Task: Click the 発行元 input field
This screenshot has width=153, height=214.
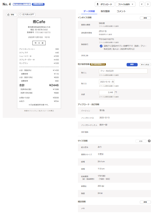Action: 123,71
